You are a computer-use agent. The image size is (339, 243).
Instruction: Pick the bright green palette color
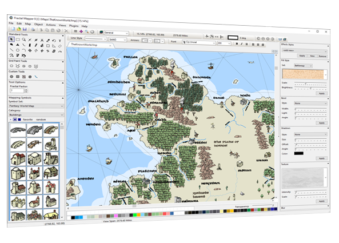tap(135, 215)
